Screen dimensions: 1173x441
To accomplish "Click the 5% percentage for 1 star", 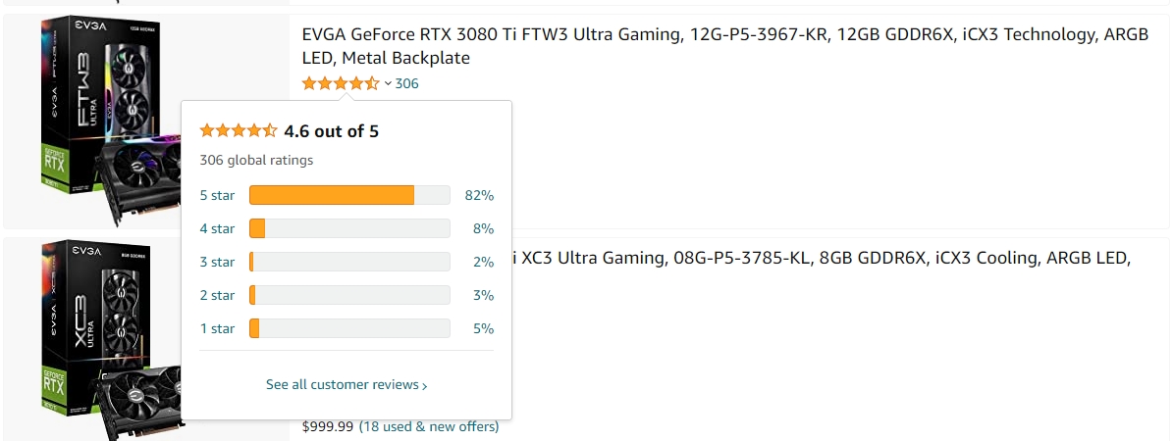I will 483,328.
